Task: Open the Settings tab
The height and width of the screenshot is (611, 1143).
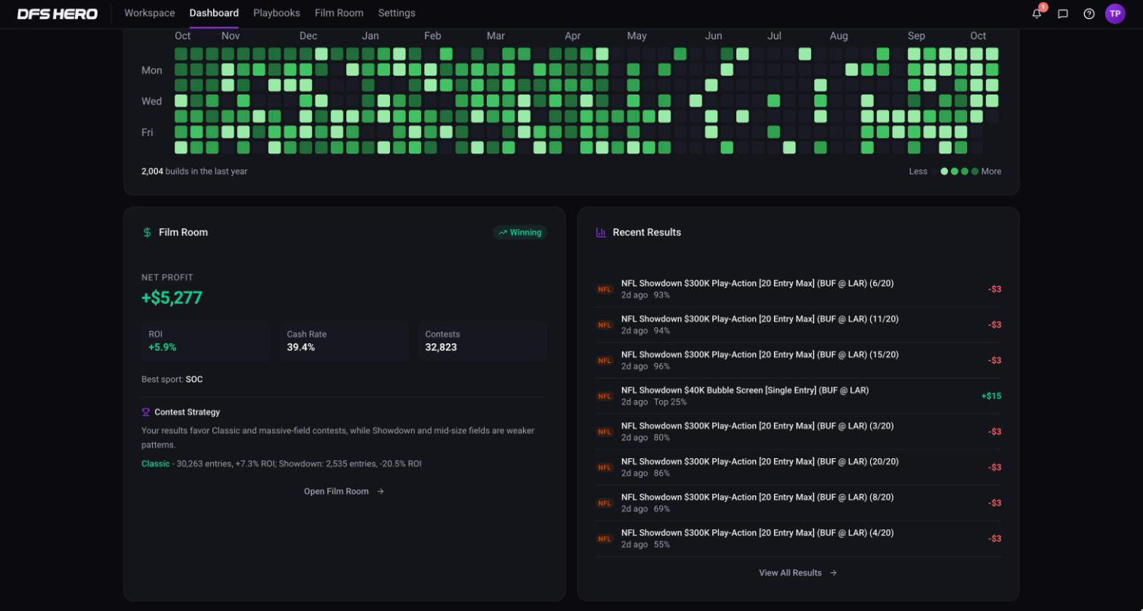Action: 397,13
